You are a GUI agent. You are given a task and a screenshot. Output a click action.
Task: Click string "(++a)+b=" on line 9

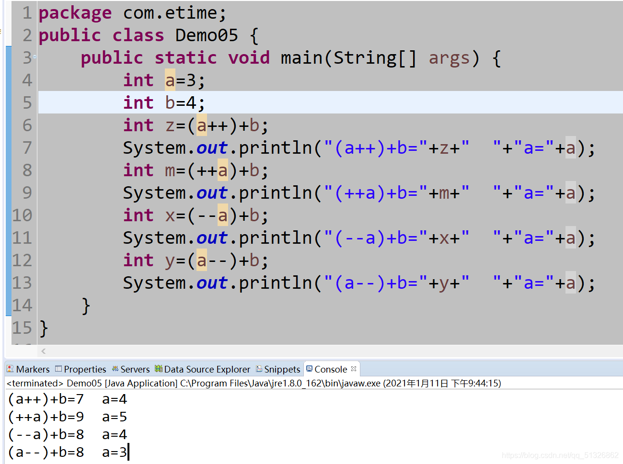coord(376,193)
